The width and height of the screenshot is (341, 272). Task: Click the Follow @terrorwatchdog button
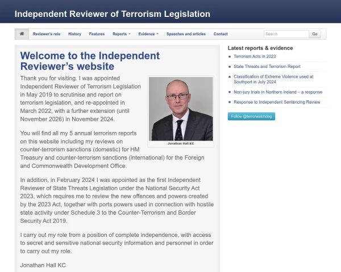[251, 116]
